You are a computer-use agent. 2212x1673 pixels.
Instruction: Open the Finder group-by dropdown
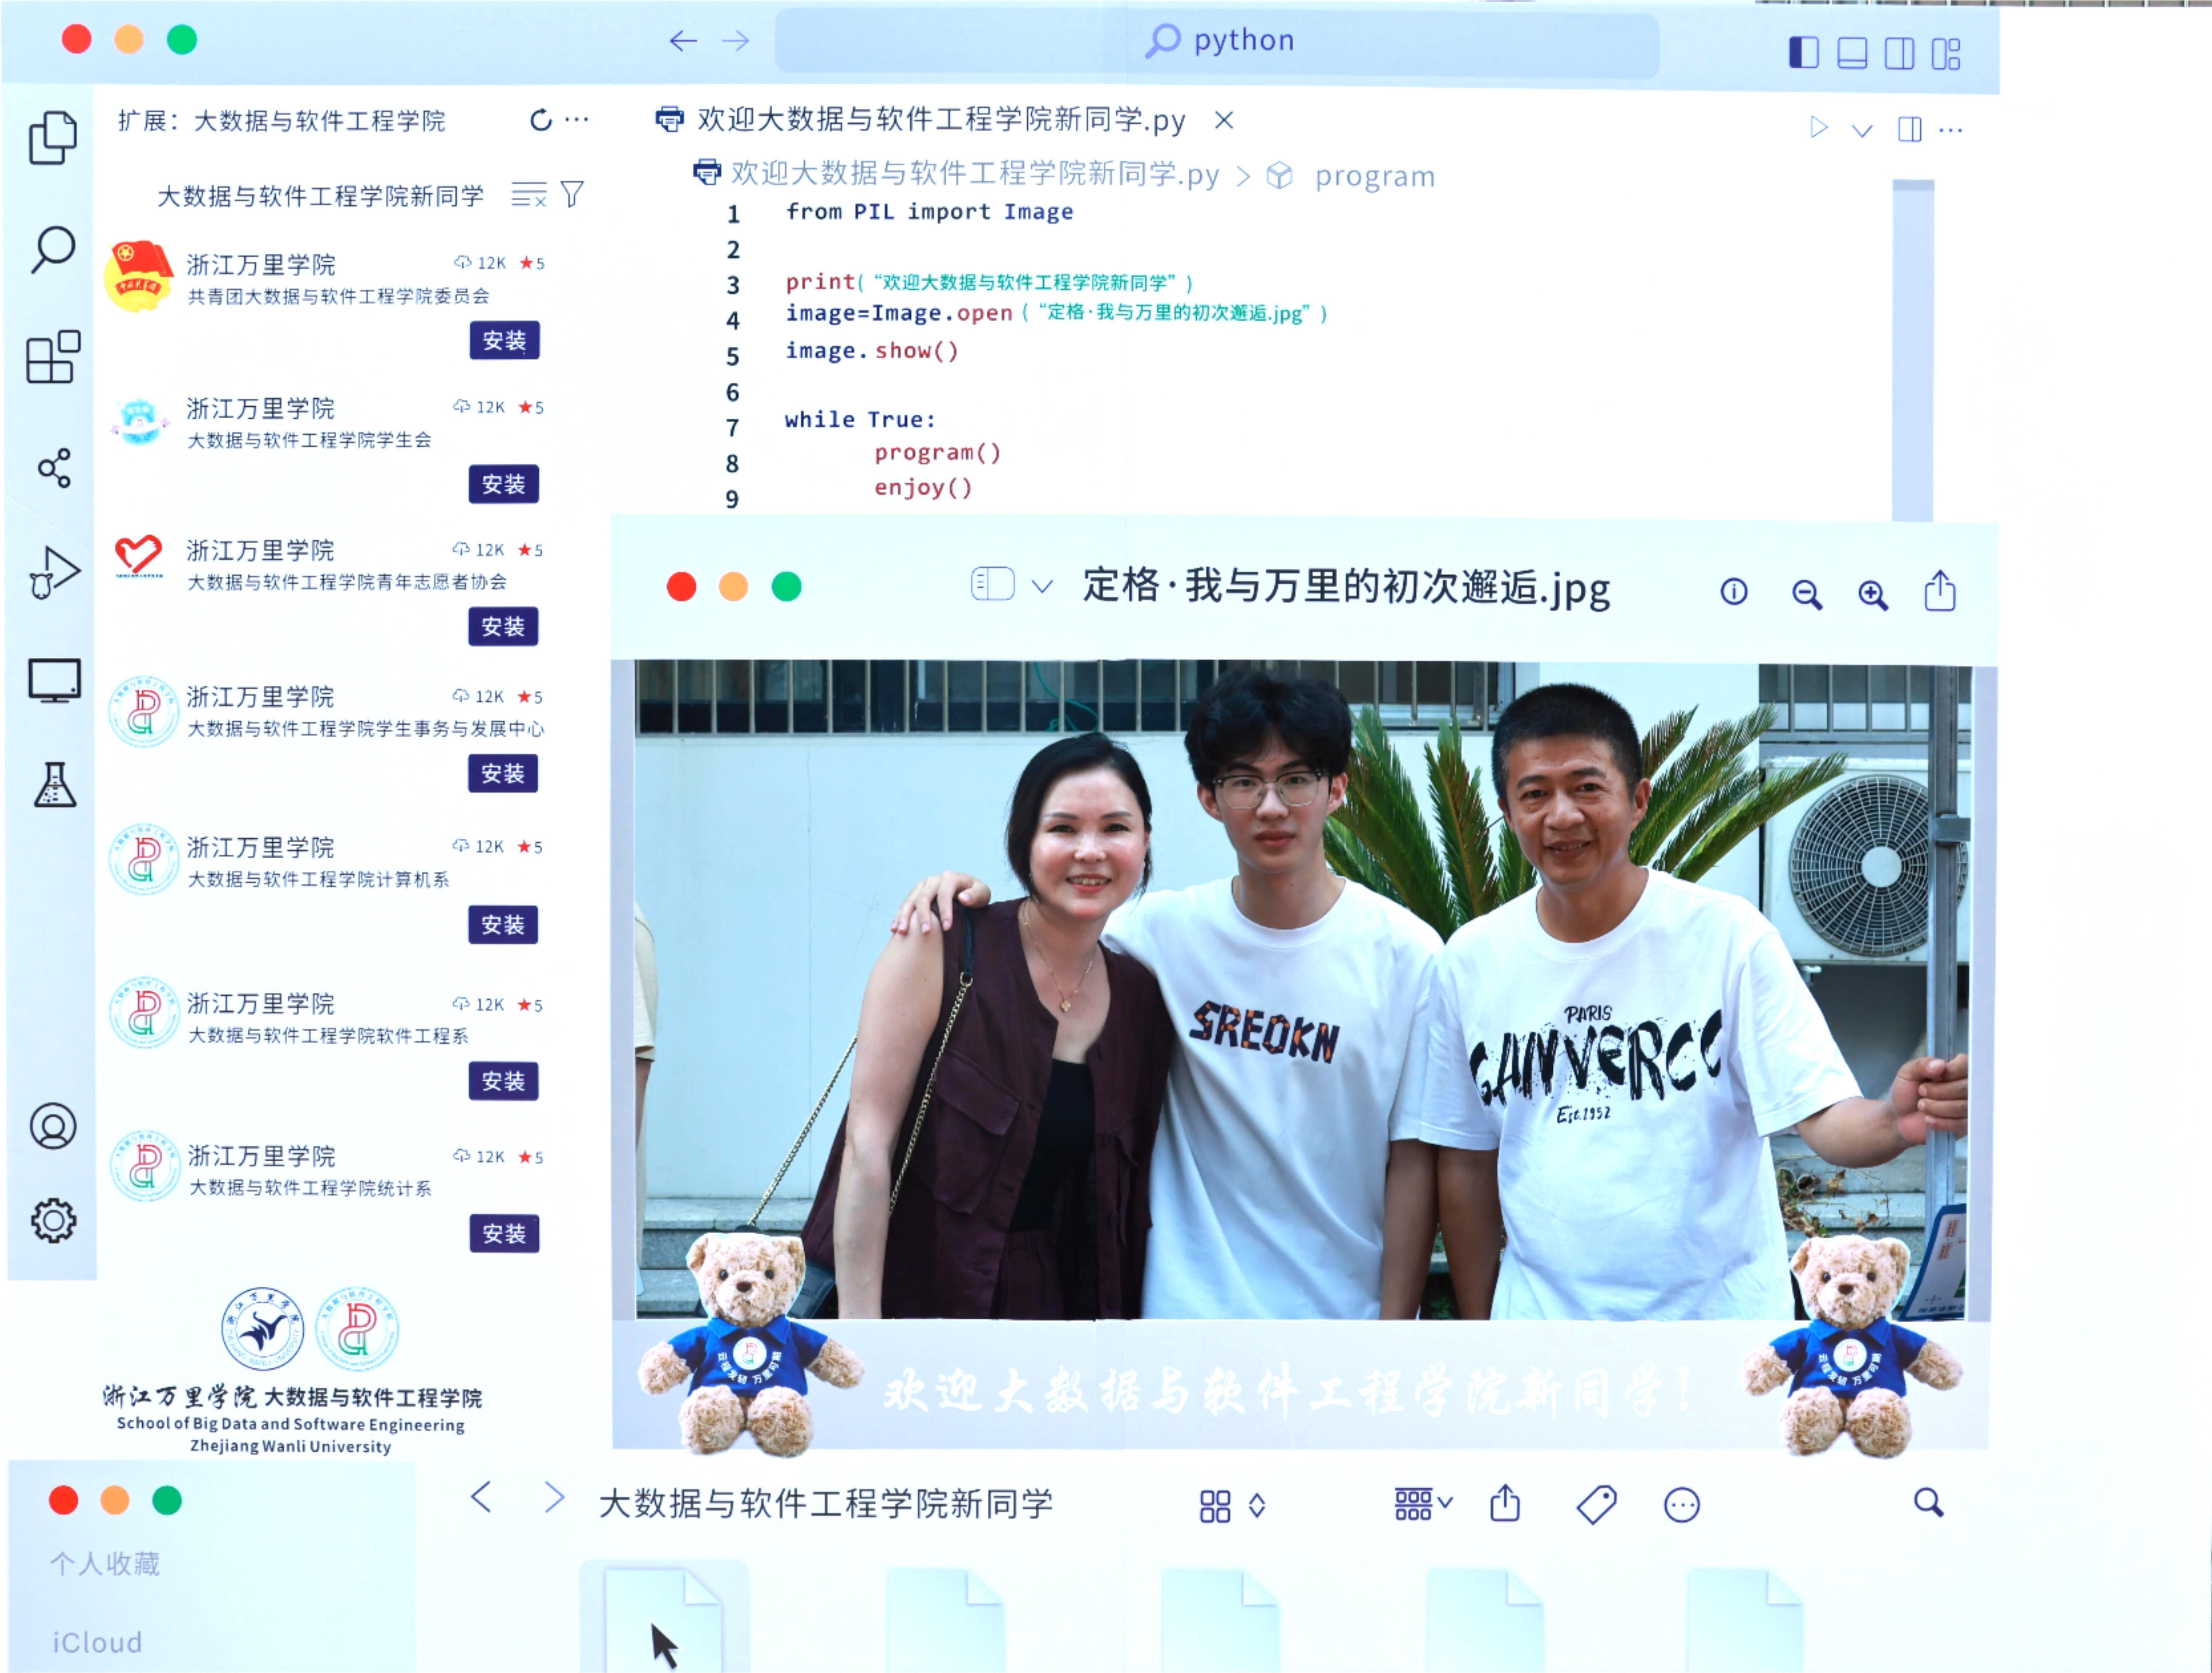pos(1423,1504)
